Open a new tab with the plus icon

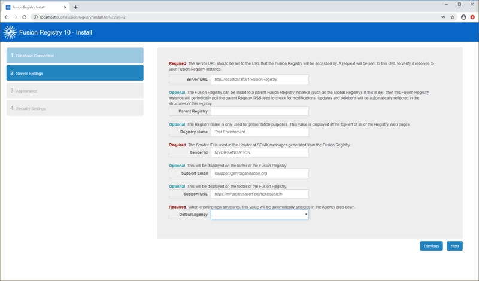[76, 7]
